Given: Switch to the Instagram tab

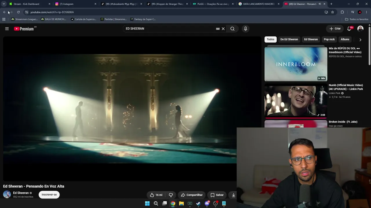Looking at the screenshot, I should [x=76, y=4].
